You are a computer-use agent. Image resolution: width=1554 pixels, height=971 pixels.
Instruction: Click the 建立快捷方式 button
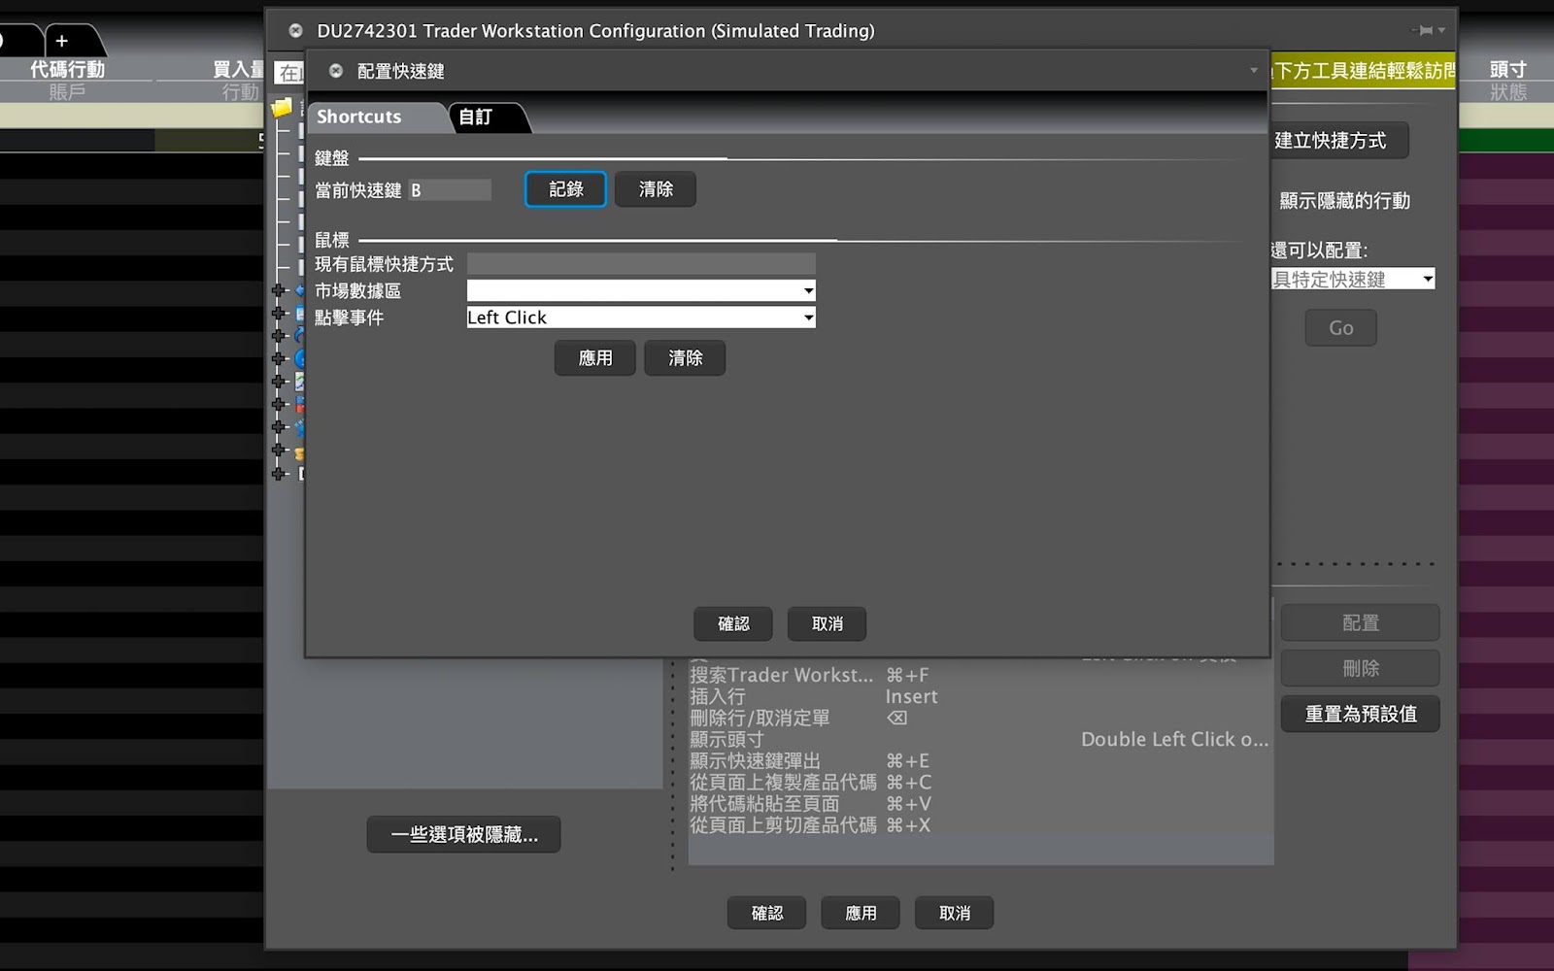1339,141
